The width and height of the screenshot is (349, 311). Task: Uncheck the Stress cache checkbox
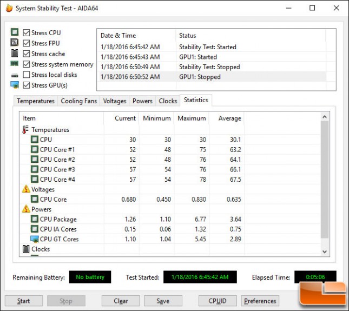coord(27,54)
